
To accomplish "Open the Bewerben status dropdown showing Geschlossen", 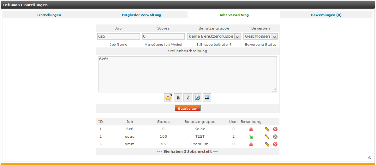I will 261,36.
